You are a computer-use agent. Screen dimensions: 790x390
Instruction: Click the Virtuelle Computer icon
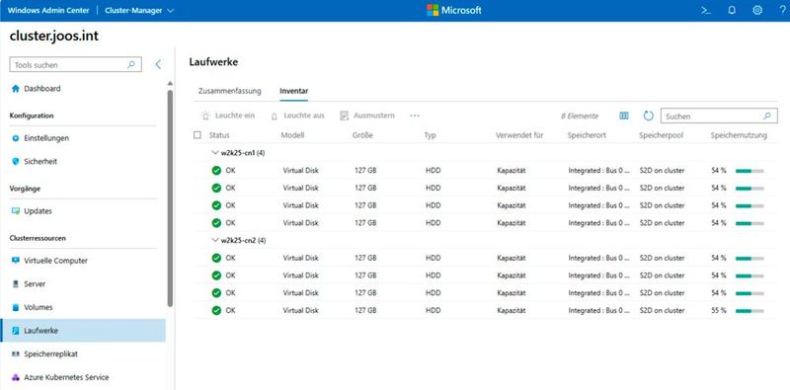click(x=15, y=261)
